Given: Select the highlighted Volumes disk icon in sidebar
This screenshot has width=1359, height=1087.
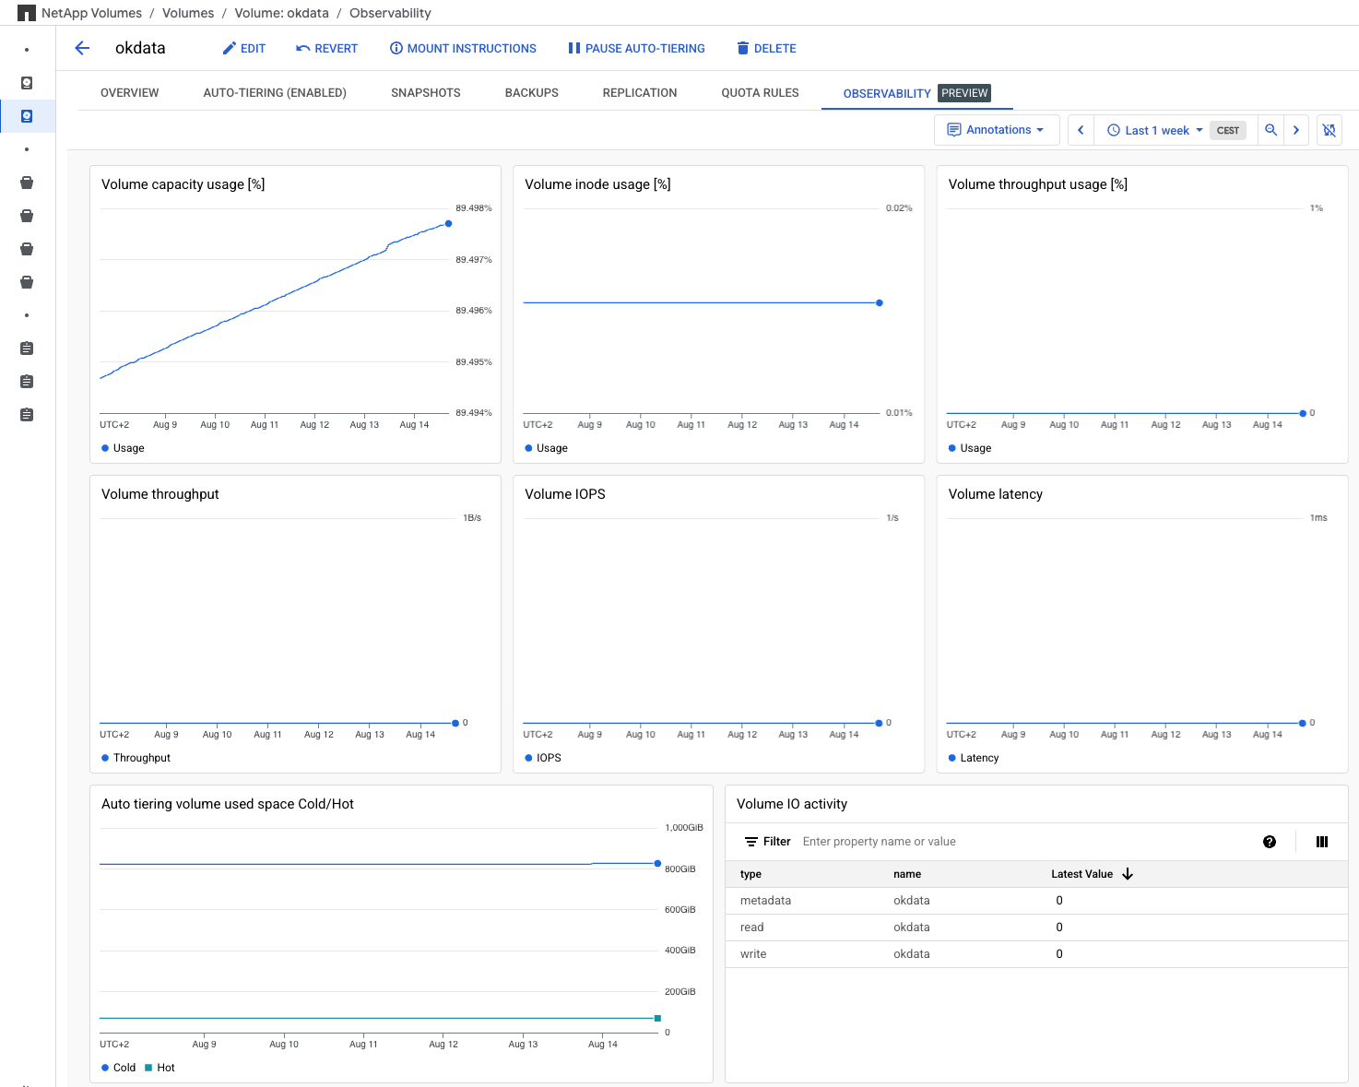Looking at the screenshot, I should [x=27, y=116].
